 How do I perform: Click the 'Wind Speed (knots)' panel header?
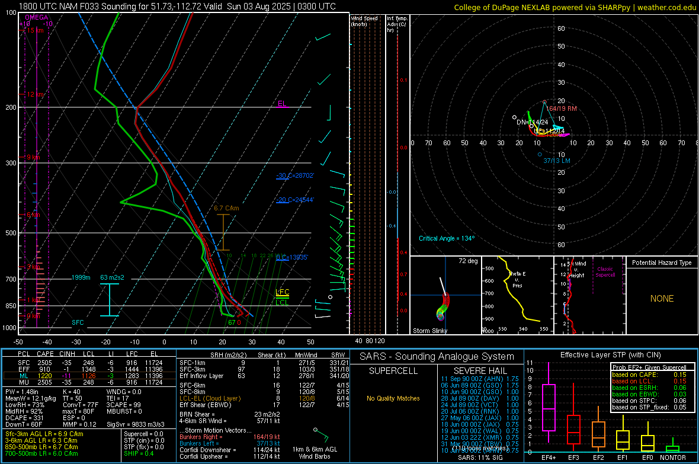coord(364,21)
